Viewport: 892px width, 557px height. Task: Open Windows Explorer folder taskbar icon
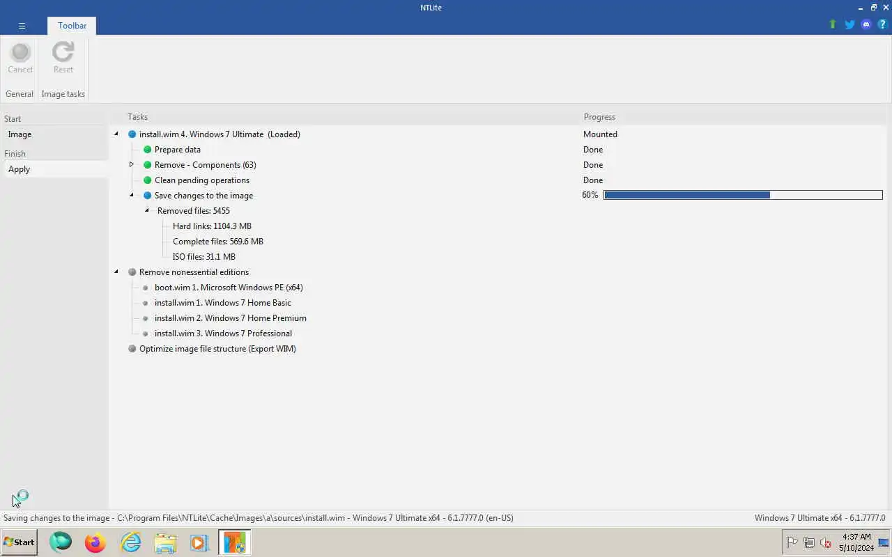pyautogui.click(x=165, y=542)
